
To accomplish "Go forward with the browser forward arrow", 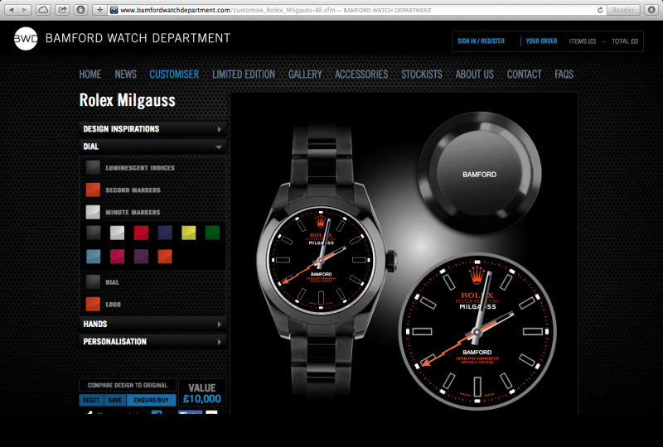I will tap(25, 10).
